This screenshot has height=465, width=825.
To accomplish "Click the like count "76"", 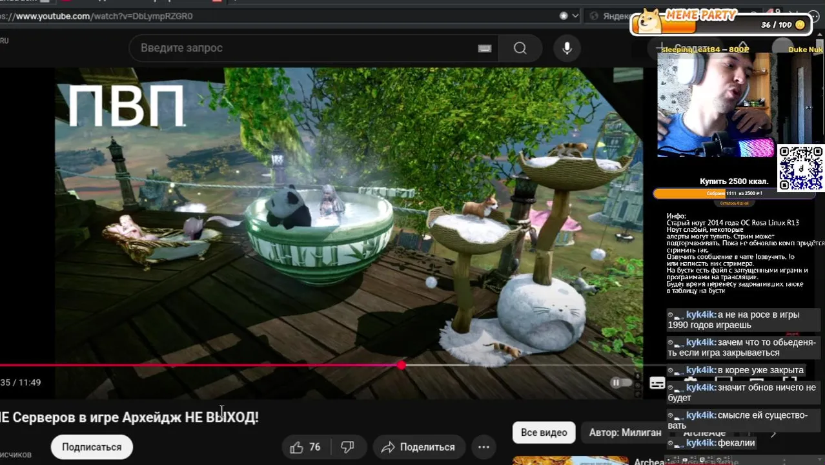I will click(314, 447).
